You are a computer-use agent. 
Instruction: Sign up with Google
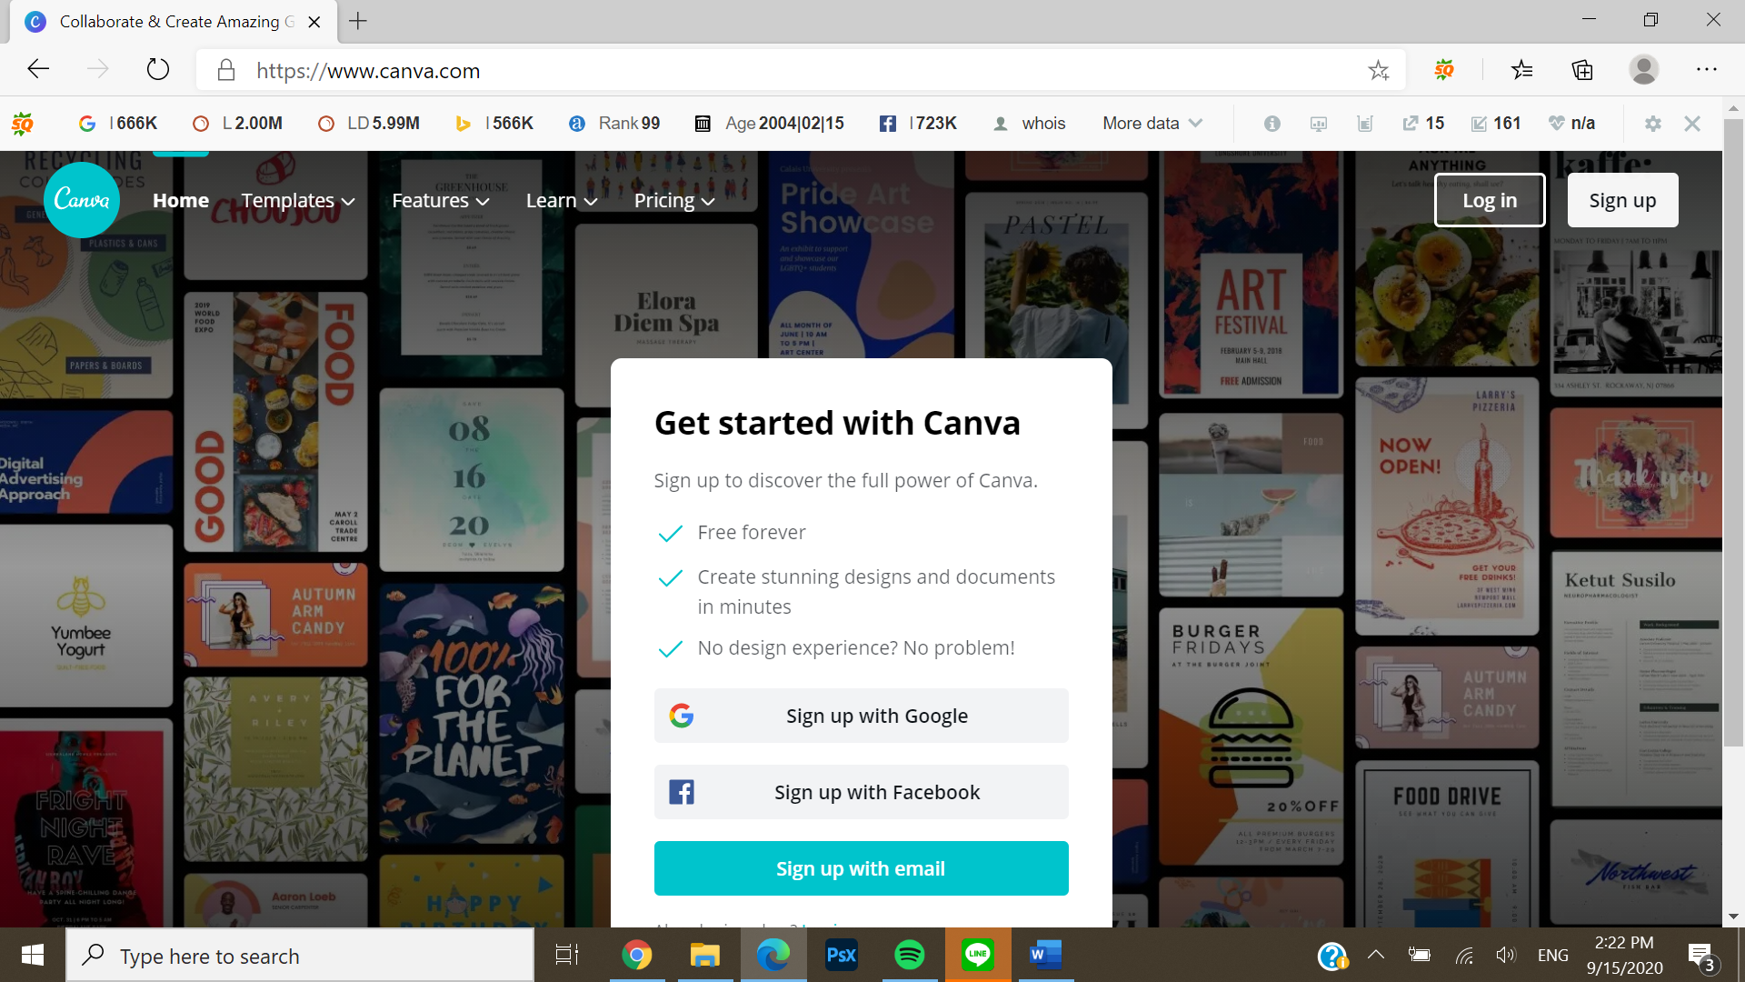(x=861, y=716)
